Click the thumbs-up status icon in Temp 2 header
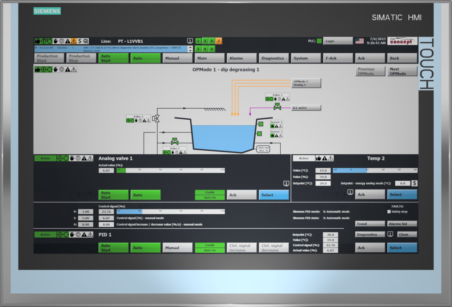452x307 pixels. (318, 158)
